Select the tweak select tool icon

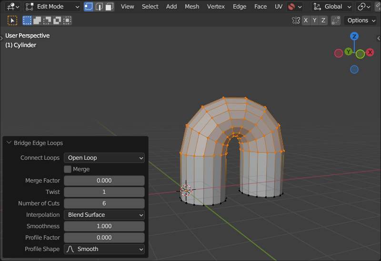[x=12, y=20]
